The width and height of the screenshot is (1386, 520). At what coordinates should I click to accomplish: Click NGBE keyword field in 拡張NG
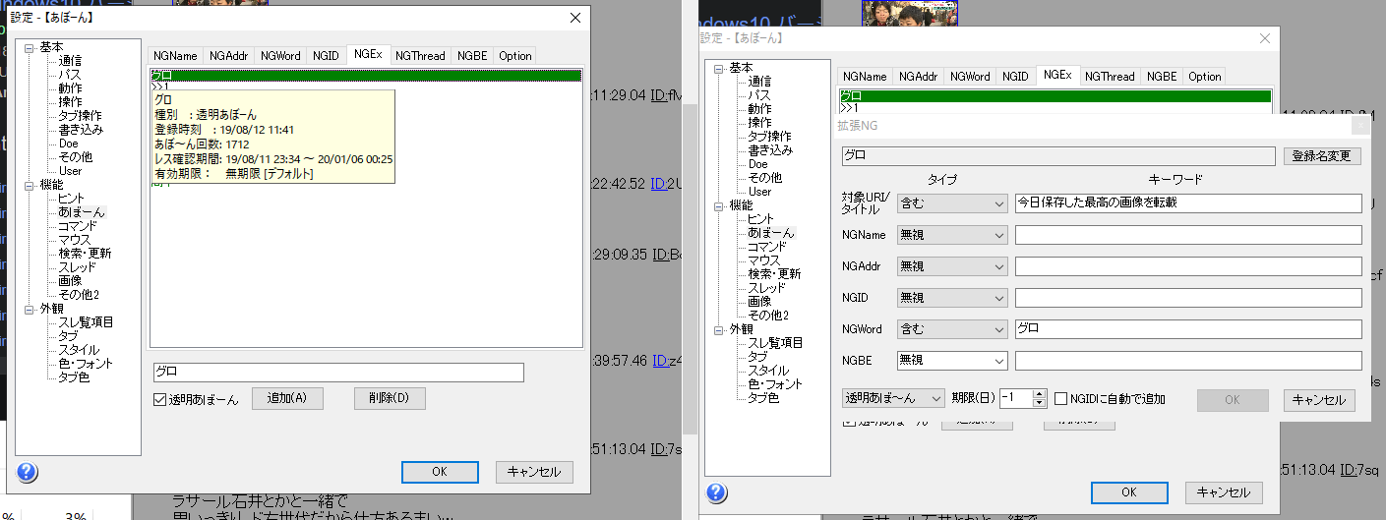pos(1188,361)
